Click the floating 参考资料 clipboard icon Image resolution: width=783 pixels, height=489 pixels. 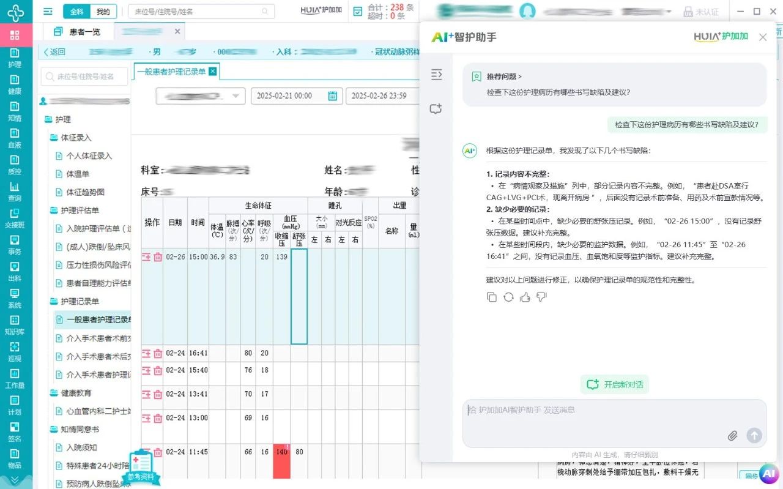pyautogui.click(x=141, y=466)
